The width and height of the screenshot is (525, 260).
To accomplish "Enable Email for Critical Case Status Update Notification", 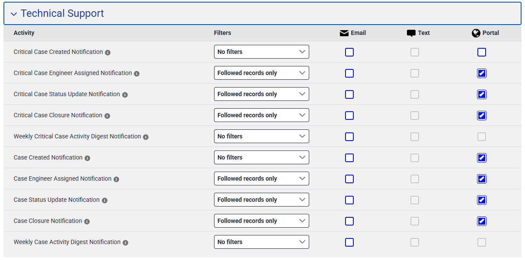I will [x=349, y=94].
